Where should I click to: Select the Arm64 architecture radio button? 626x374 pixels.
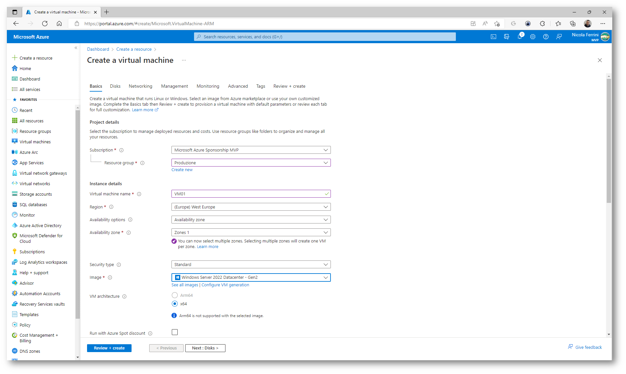tap(175, 295)
